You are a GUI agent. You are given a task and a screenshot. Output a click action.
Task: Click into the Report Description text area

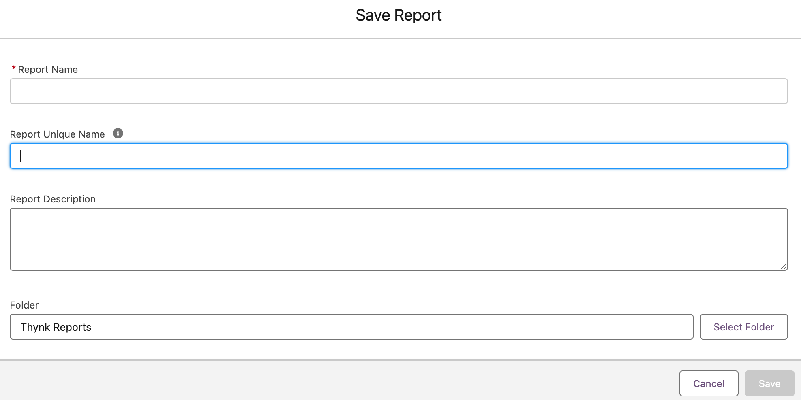tap(399, 239)
